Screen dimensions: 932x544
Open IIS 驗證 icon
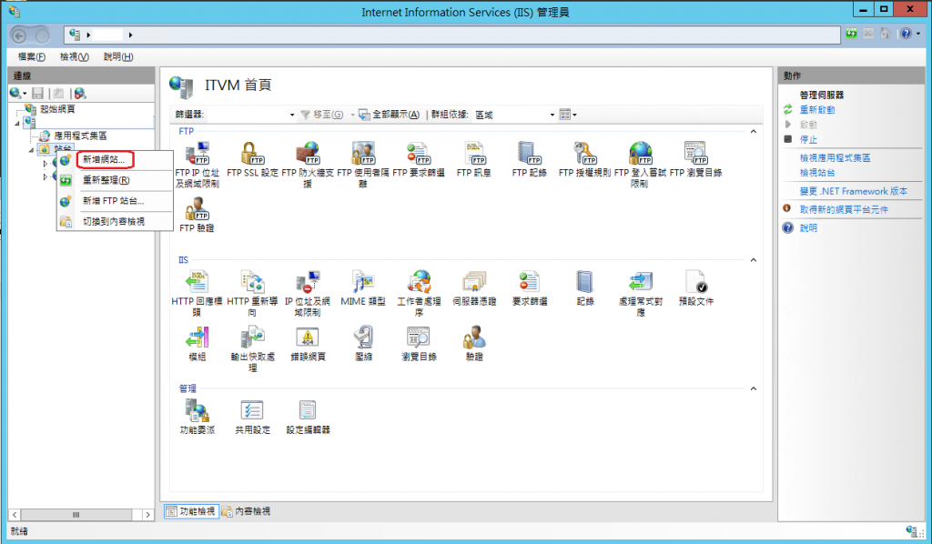[473, 343]
